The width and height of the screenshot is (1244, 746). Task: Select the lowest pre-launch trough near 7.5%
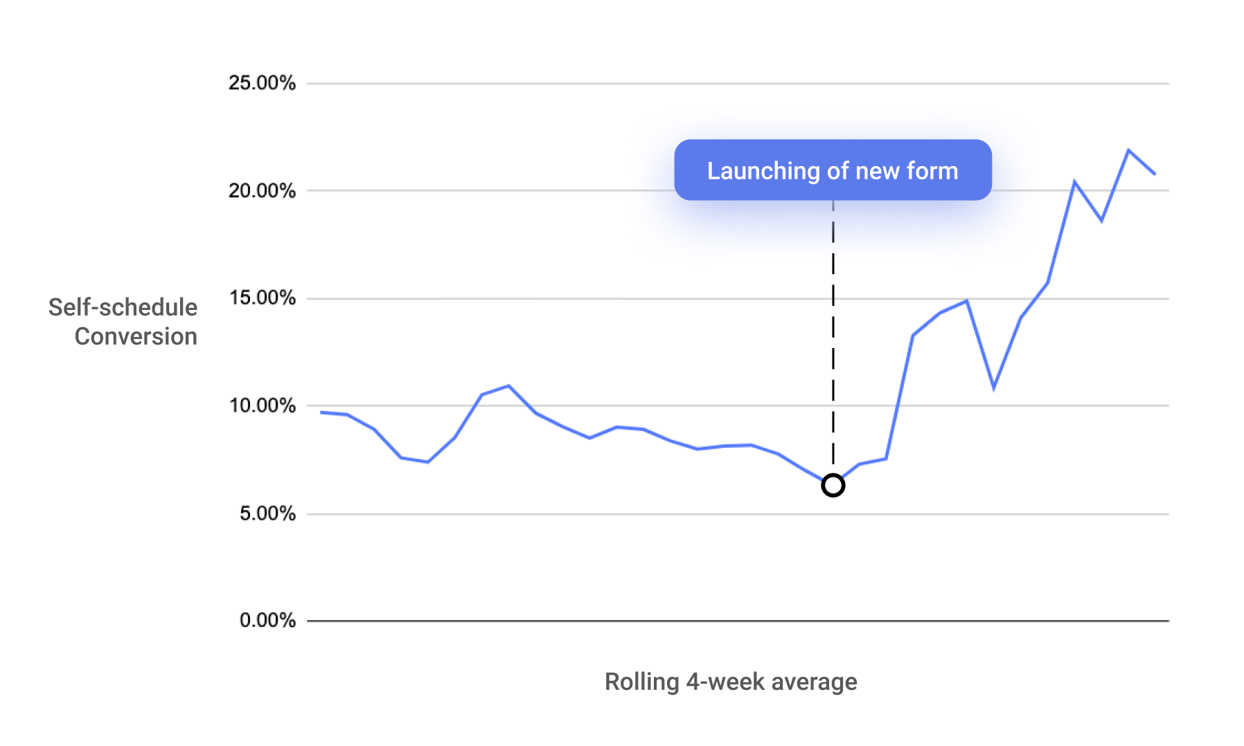(428, 462)
